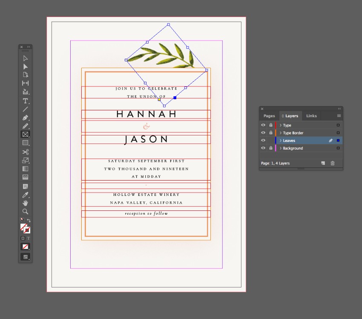The width and height of the screenshot is (362, 319).
Task: Select the Gradient Swatch tool
Action: pyautogui.click(x=26, y=169)
